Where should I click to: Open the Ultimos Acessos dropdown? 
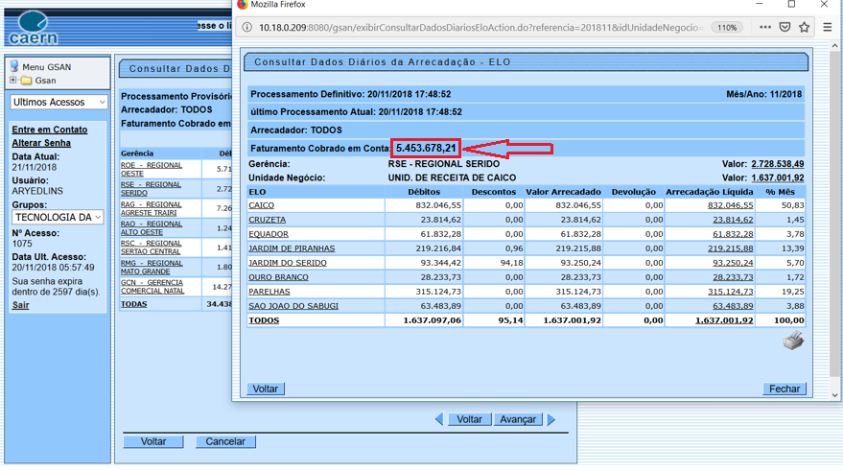tap(59, 102)
